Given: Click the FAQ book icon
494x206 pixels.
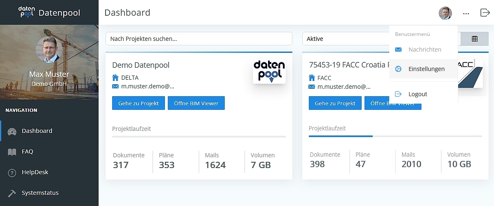Looking at the screenshot, I should click(12, 152).
